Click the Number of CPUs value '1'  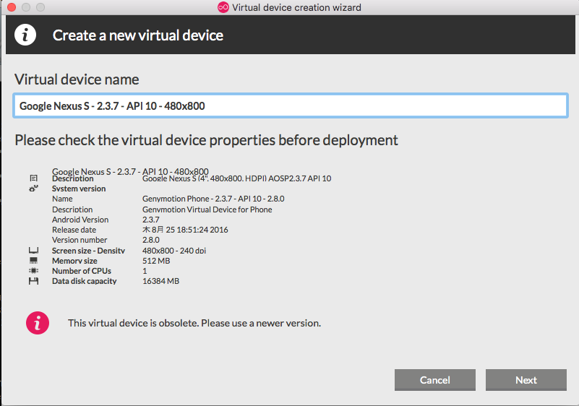coord(145,271)
